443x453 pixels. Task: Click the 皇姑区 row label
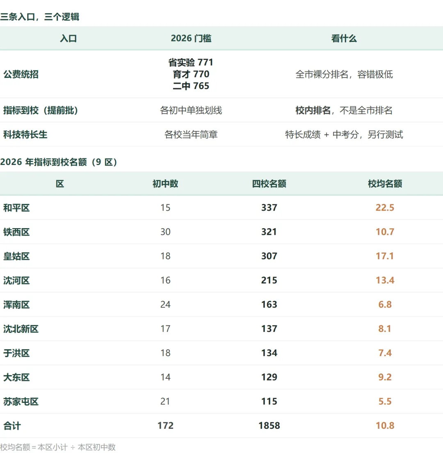16,256
